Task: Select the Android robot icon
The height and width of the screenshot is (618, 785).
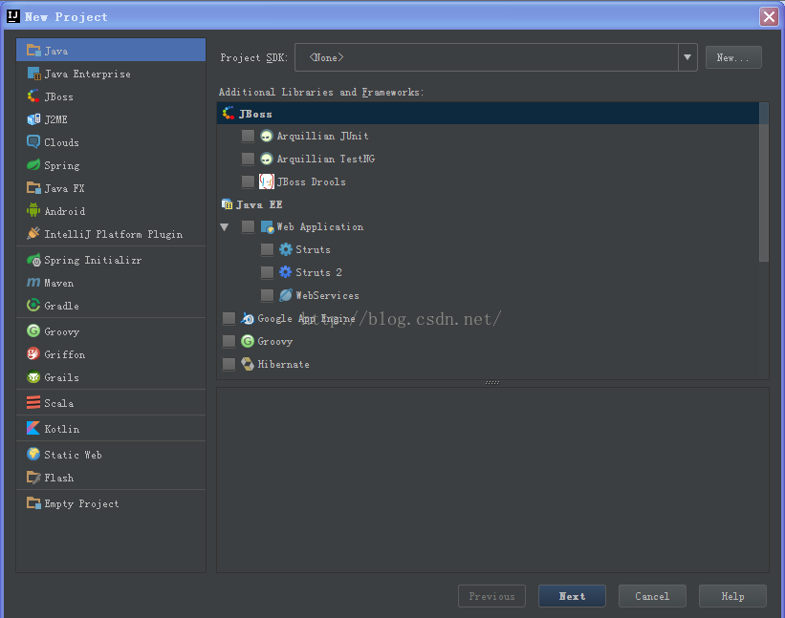Action: coord(33,210)
